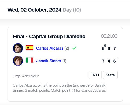Image resolution: width=130 pixels, height=105 pixels.
Task: Click the Spain flag icon
Action: pyautogui.click(x=30, y=47)
